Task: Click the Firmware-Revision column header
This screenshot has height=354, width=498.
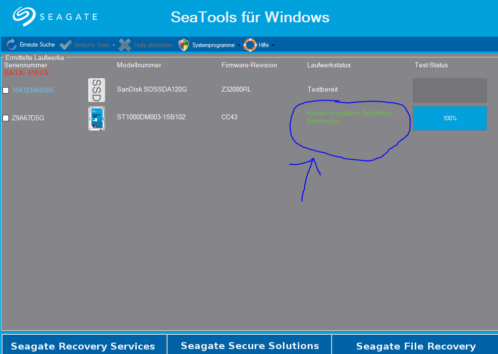Action: [x=249, y=65]
